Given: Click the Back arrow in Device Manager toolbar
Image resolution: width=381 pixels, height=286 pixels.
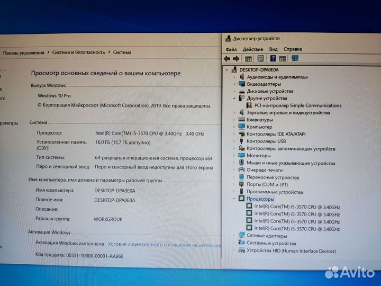Looking at the screenshot, I should [227, 59].
